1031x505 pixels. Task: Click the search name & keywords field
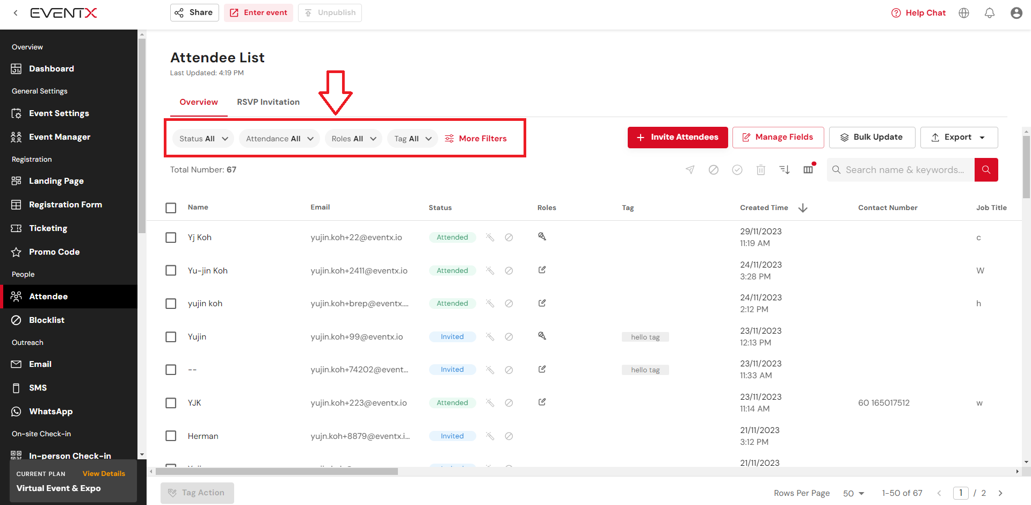(x=905, y=170)
